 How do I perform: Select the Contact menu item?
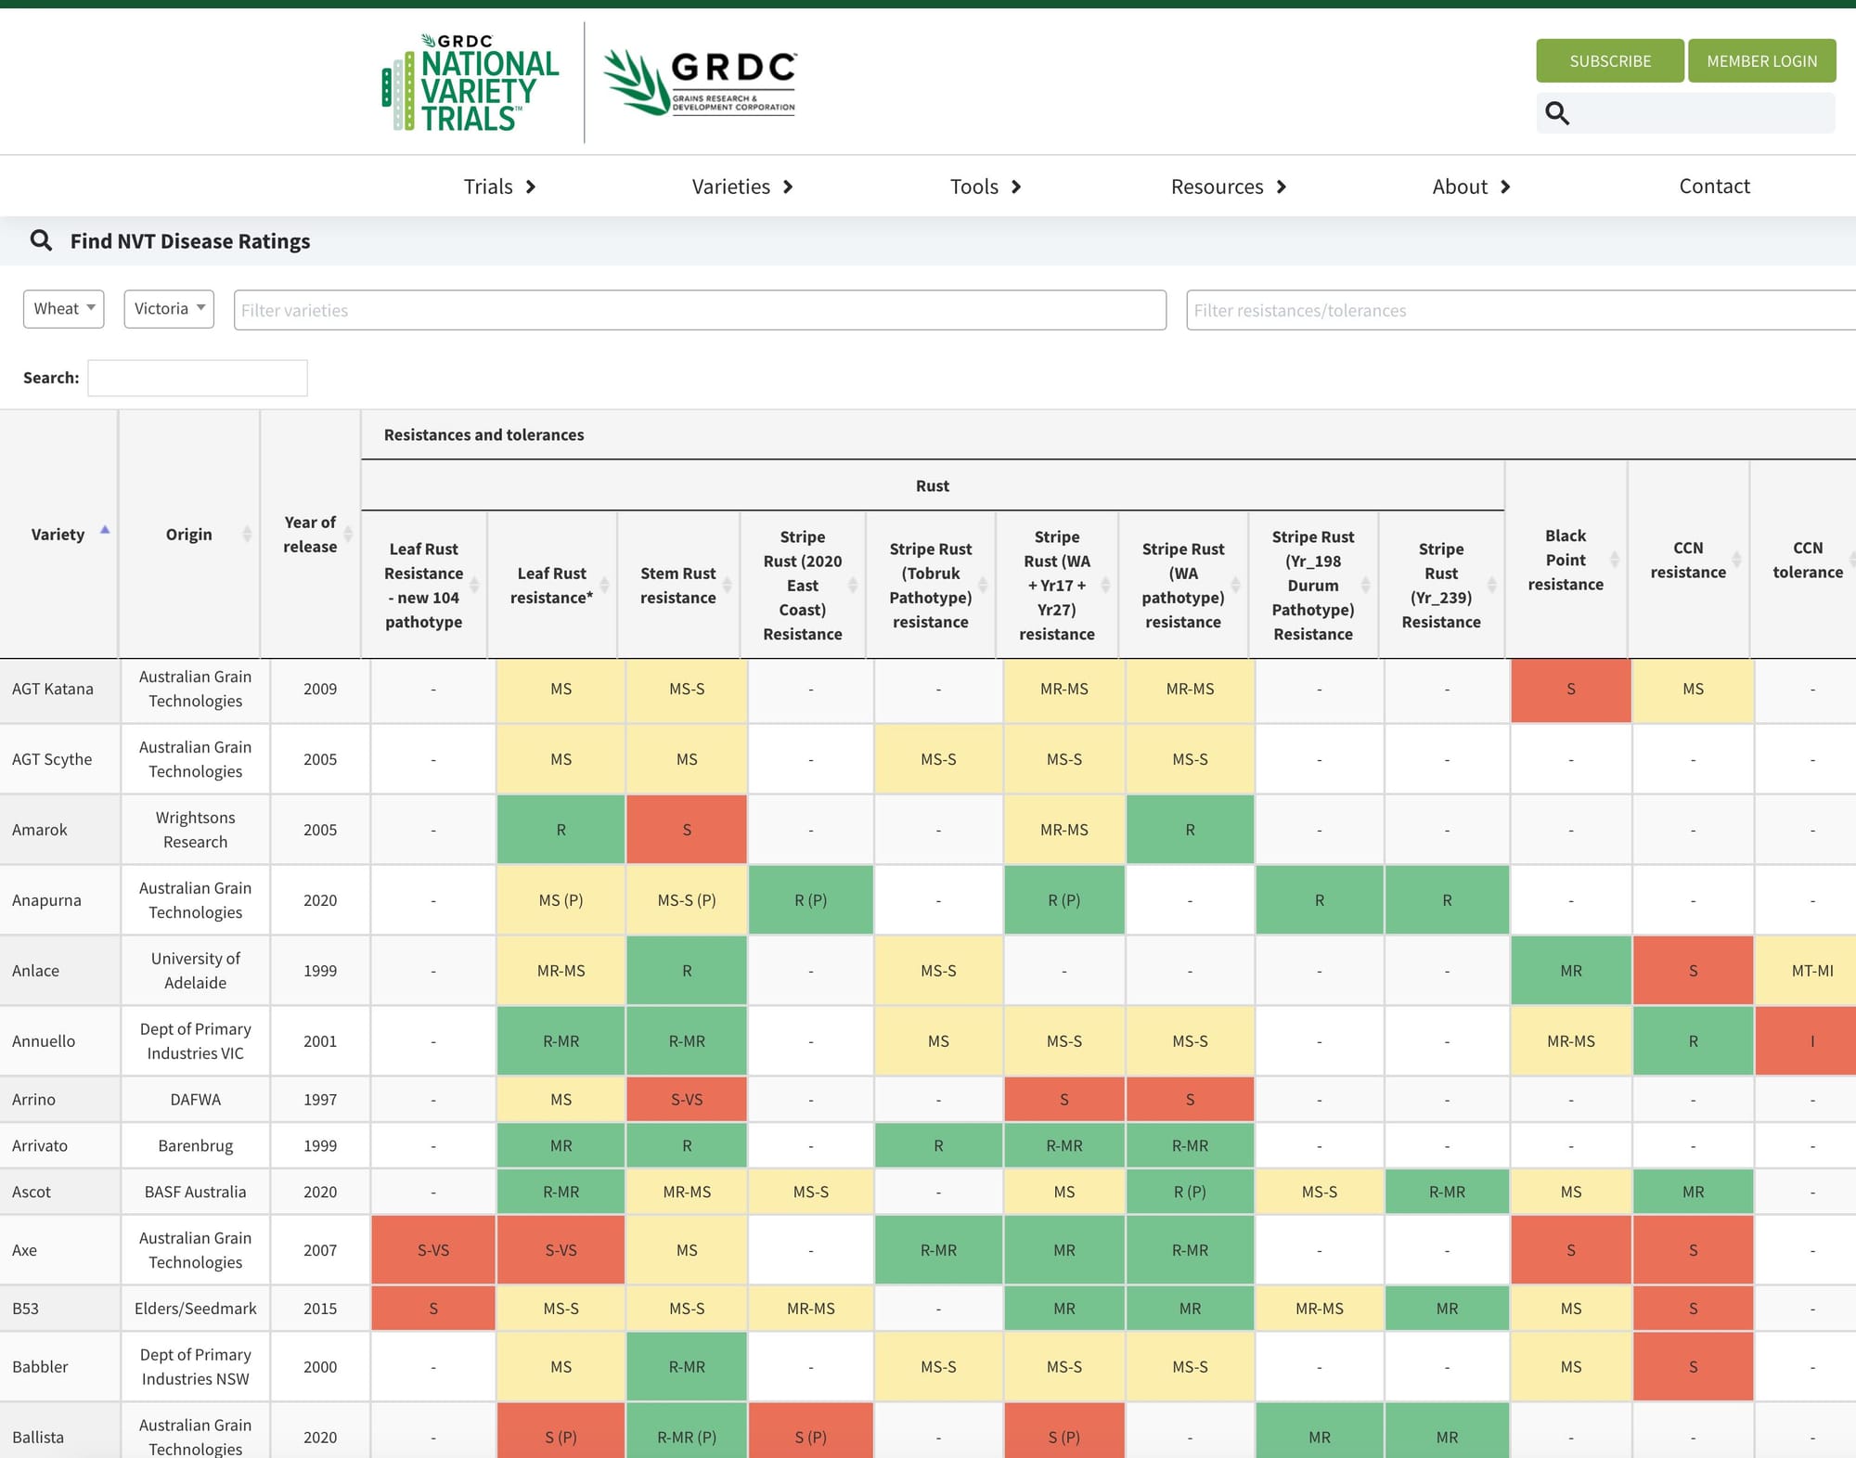[1714, 186]
